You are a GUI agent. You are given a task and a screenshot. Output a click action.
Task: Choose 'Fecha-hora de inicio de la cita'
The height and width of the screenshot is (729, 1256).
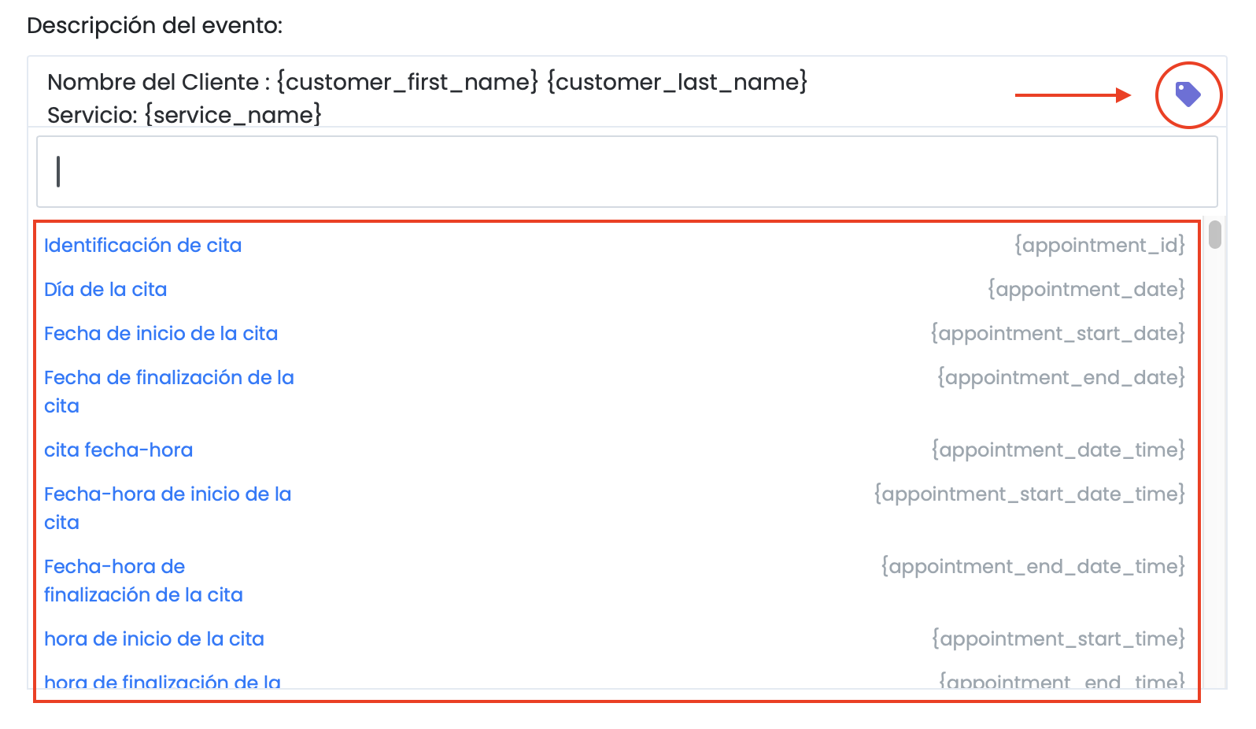[167, 508]
